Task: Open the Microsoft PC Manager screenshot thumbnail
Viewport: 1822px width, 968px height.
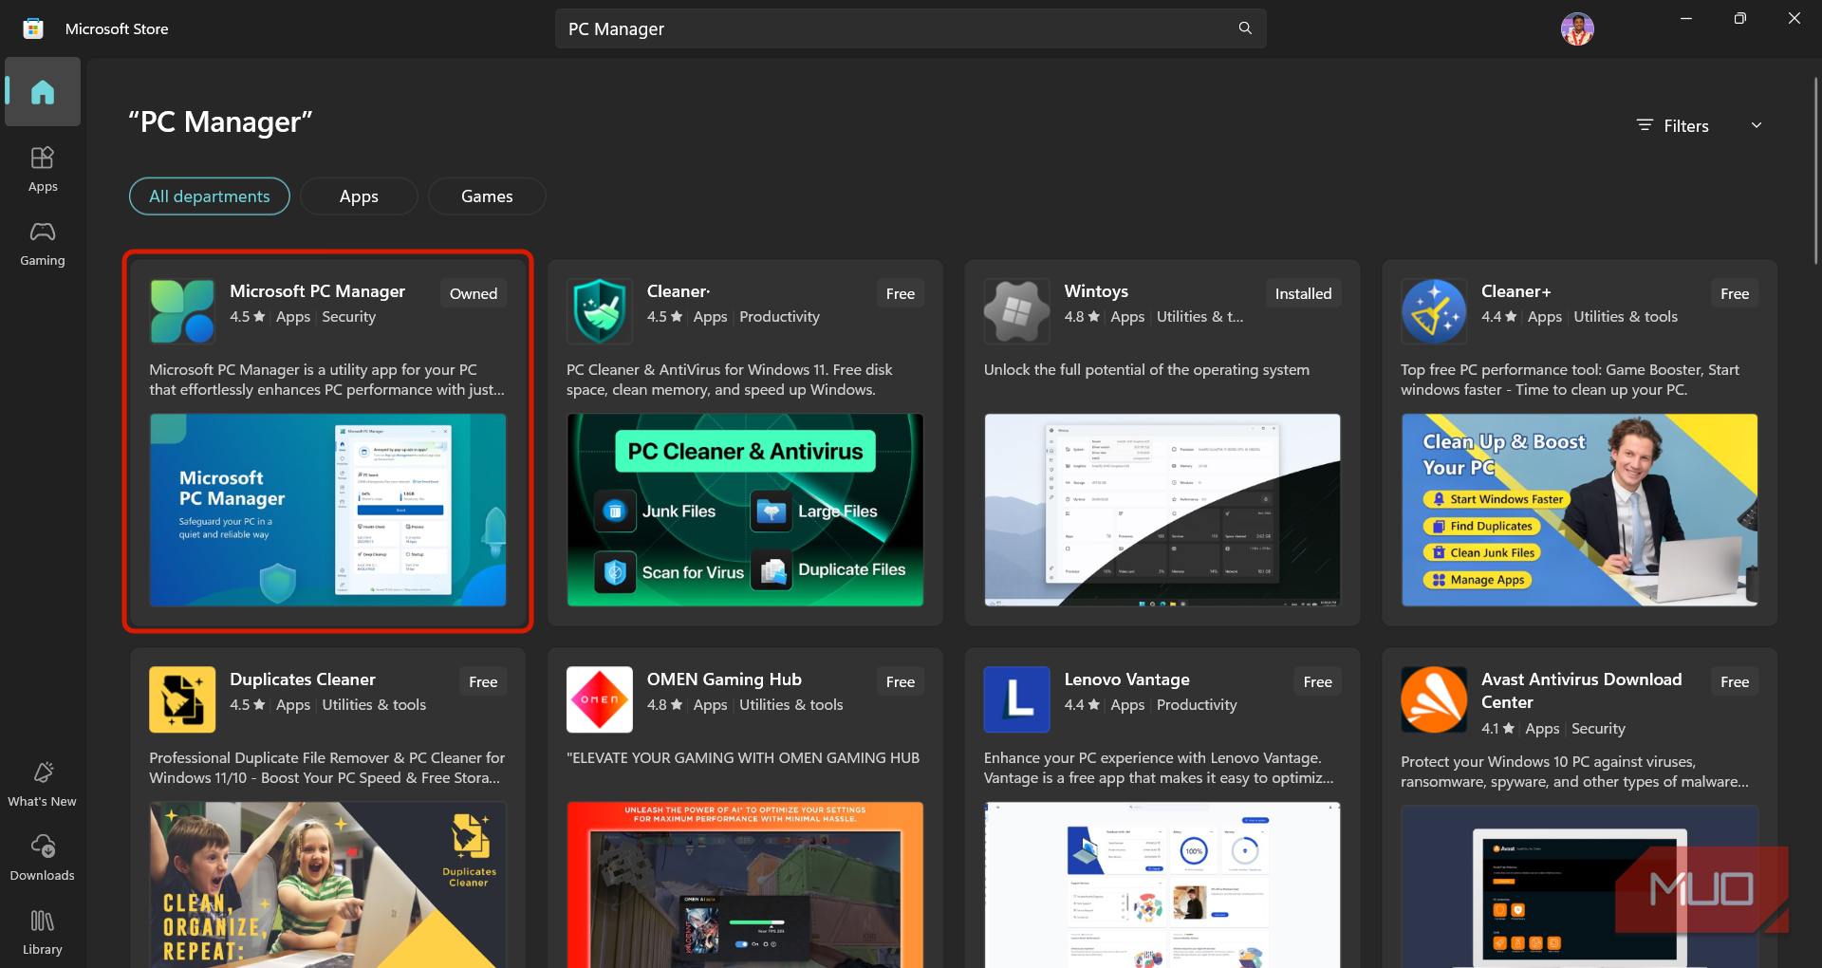Action: [327, 510]
